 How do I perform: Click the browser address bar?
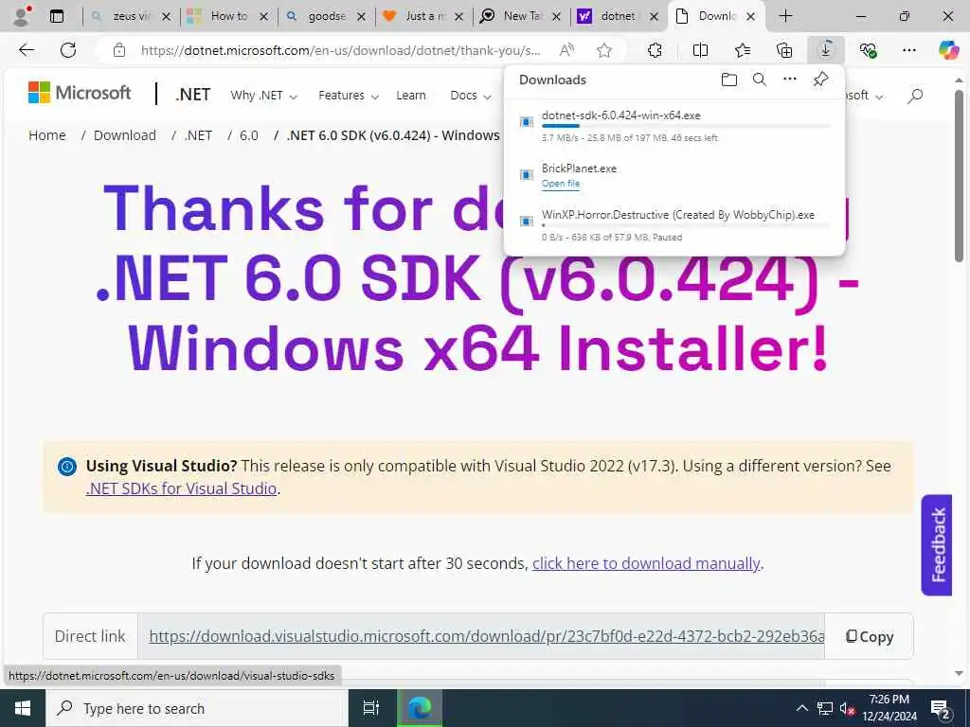click(x=340, y=50)
